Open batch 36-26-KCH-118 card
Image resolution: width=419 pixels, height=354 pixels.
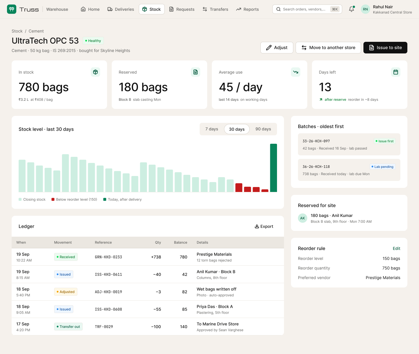click(349, 170)
